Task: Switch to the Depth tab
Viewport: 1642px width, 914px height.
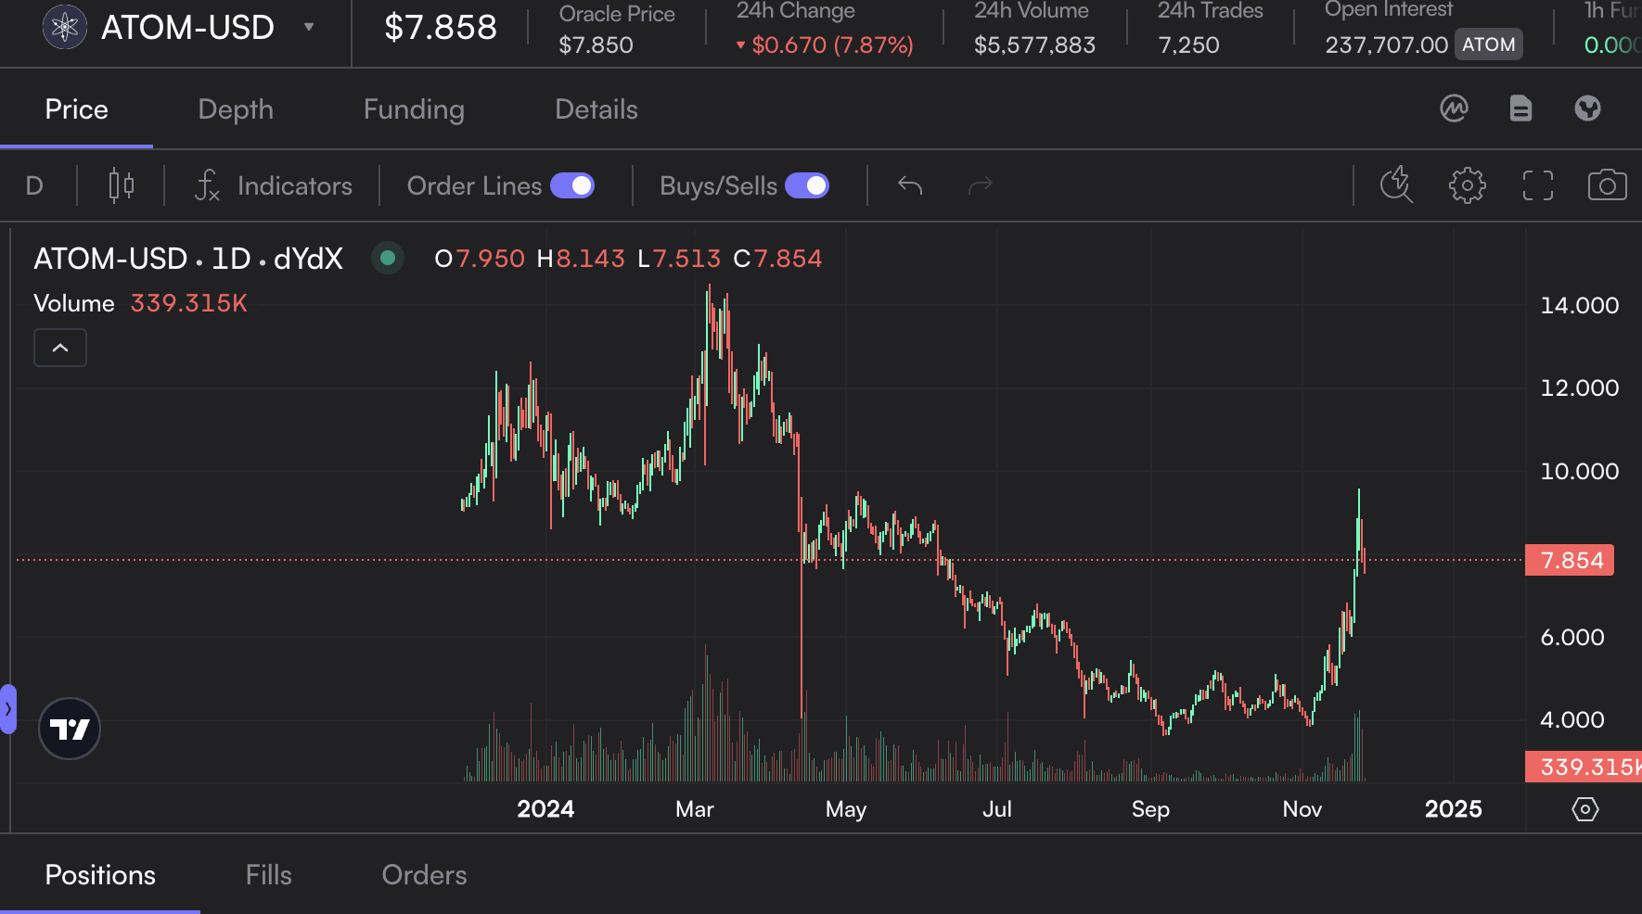Action: point(236,109)
